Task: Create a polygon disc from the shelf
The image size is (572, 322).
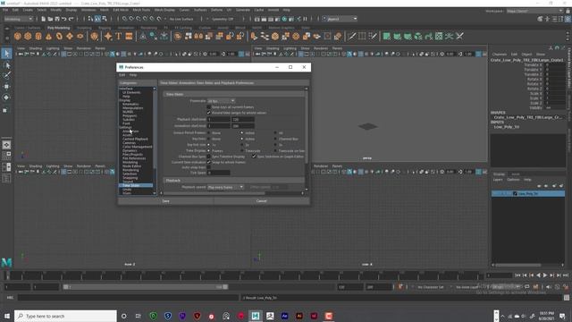Action: 80,36
